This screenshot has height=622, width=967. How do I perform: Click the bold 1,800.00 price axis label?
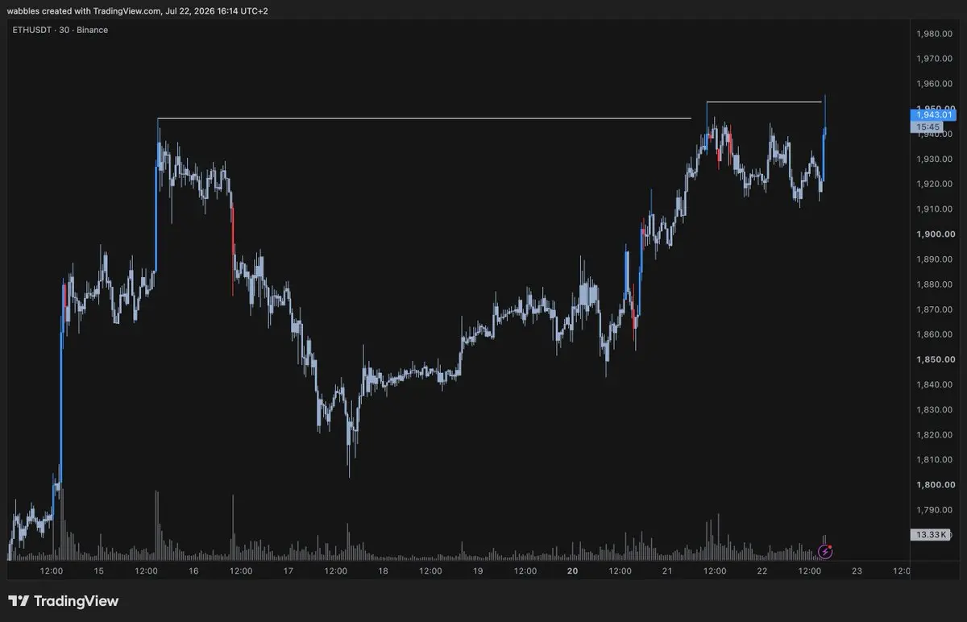click(x=935, y=484)
